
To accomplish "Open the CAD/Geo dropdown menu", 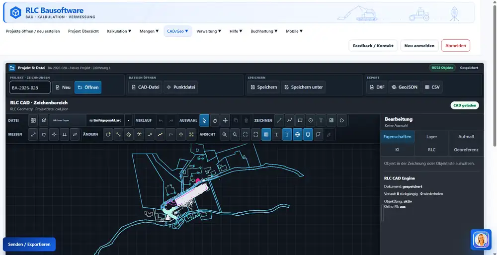I will click(178, 31).
